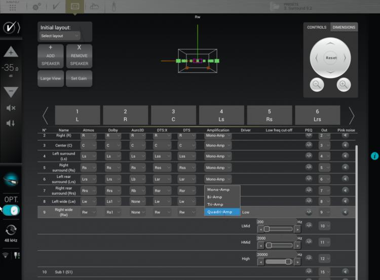Image resolution: width=380 pixels, height=280 pixels.
Task: Zoom in the 3D room view
Action: click(344, 84)
